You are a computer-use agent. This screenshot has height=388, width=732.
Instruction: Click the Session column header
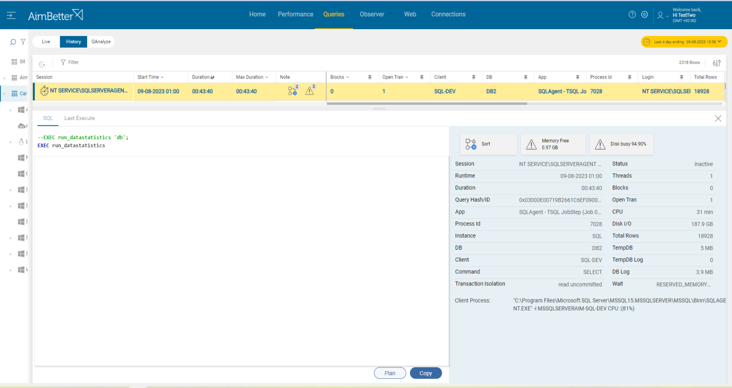pos(44,77)
